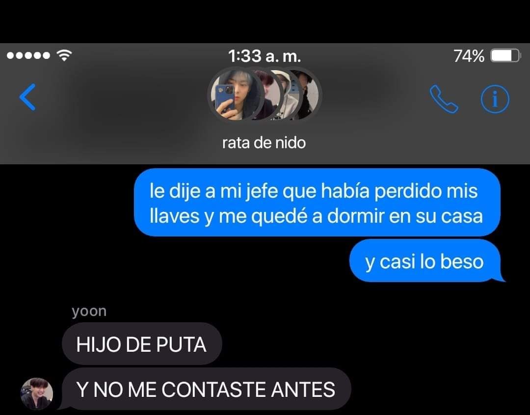This screenshot has height=415, width=530.
Task: Select the message about losing keys to the boss
Action: (x=317, y=203)
